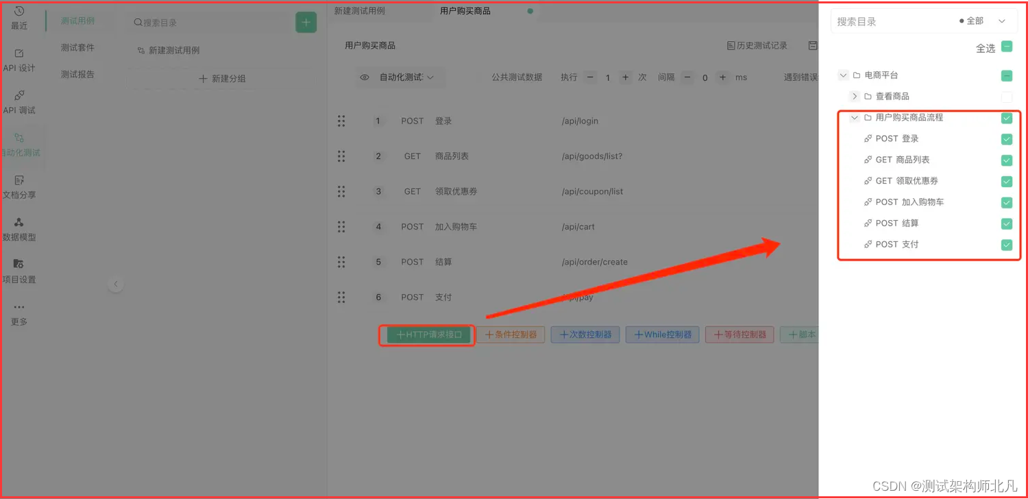Image resolution: width=1028 pixels, height=499 pixels.
Task: Click the drag handle of step 2 商品列表
Action: (x=341, y=156)
